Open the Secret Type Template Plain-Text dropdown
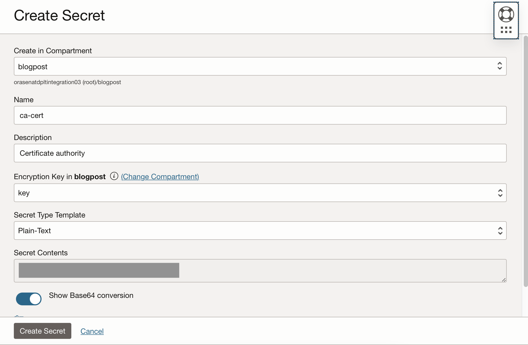 coord(260,231)
